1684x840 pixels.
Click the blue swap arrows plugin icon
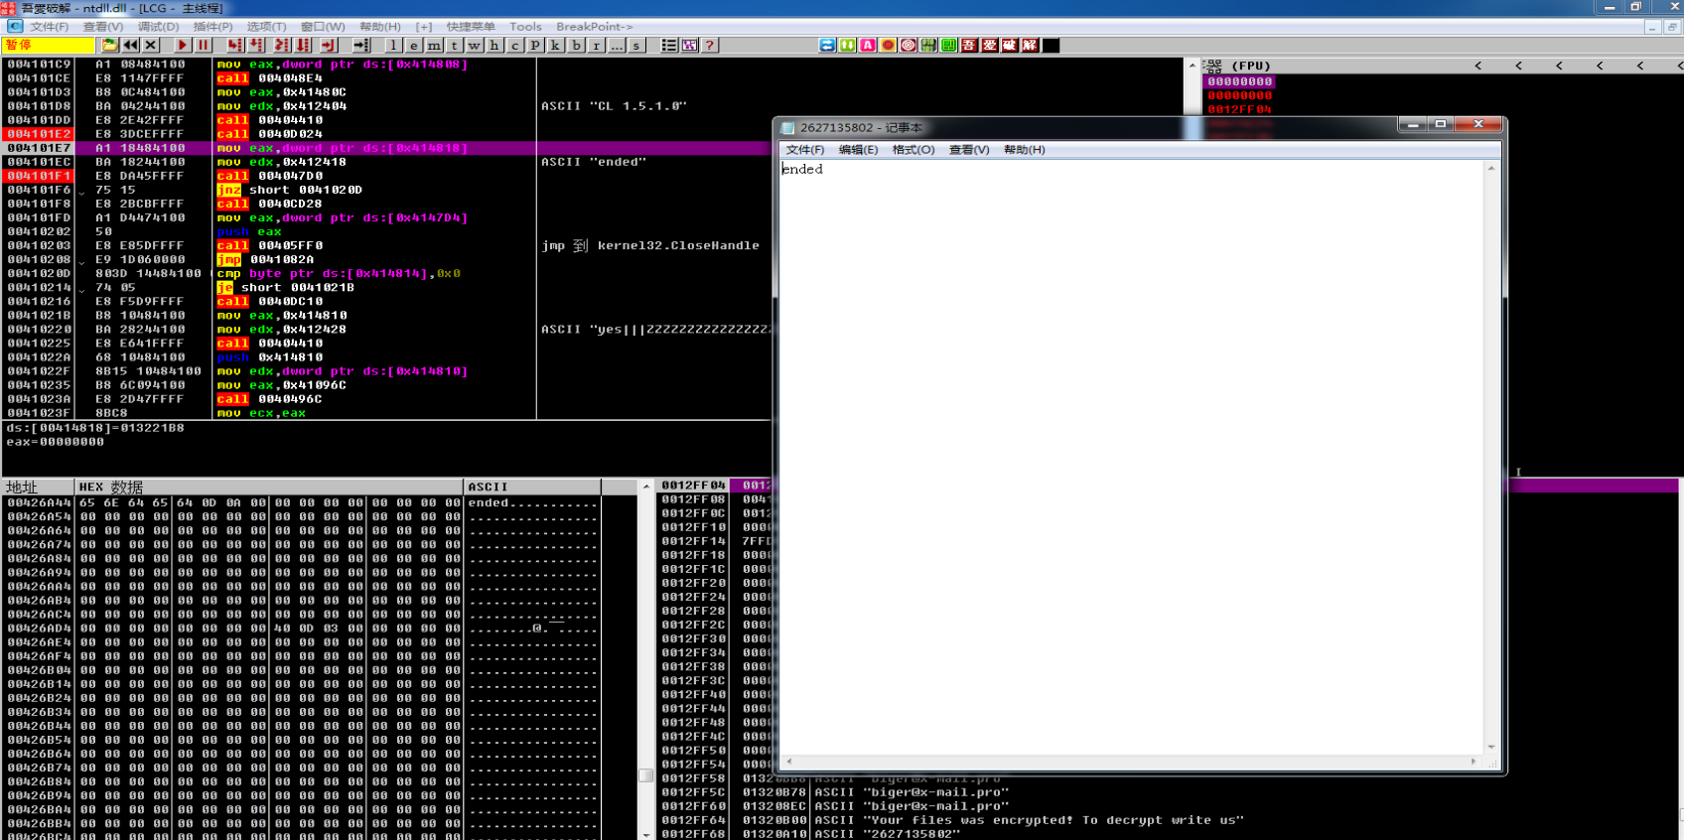(827, 46)
